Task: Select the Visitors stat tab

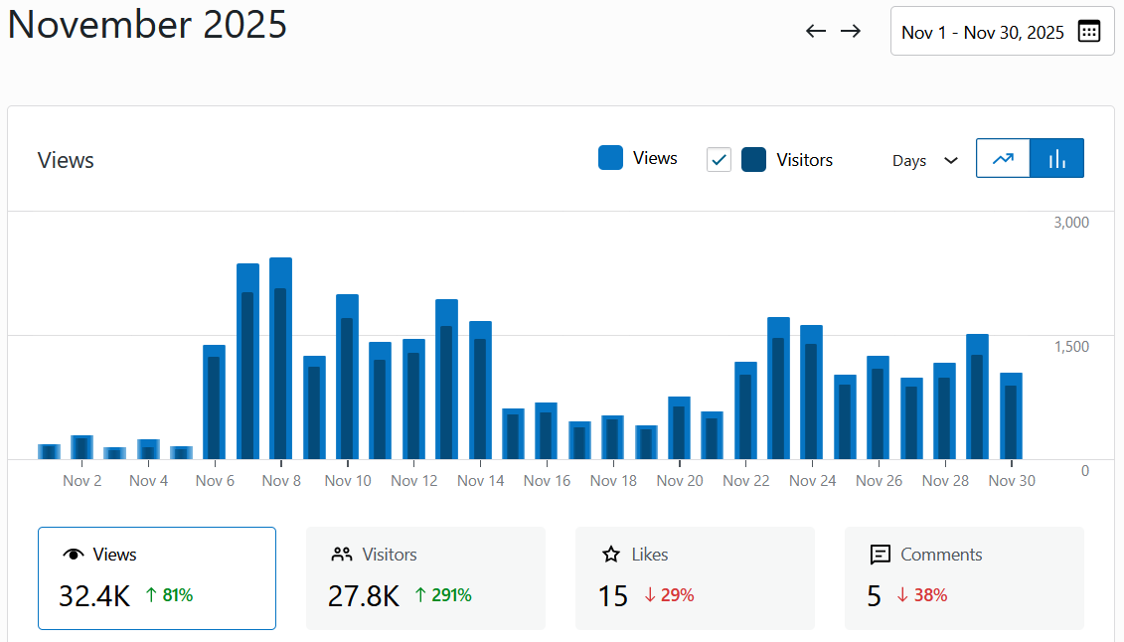Action: [x=425, y=577]
